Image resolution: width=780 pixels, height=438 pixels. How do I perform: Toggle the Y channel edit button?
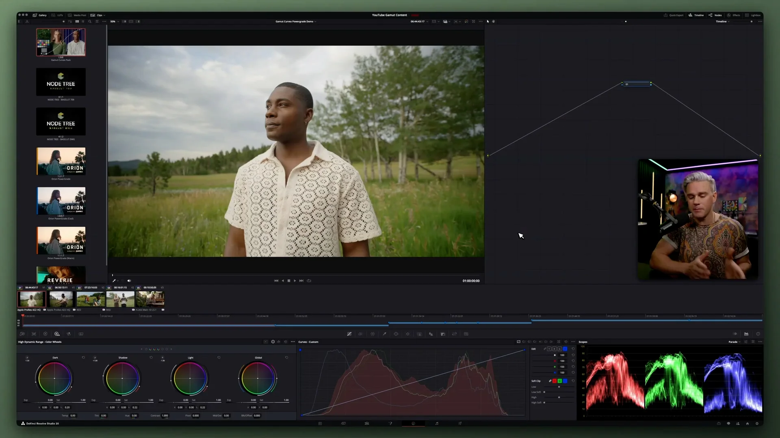[x=549, y=349]
